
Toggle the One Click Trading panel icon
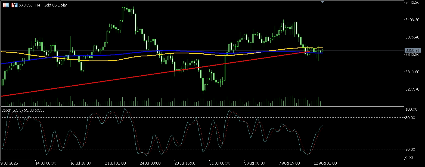(x=14, y=5)
